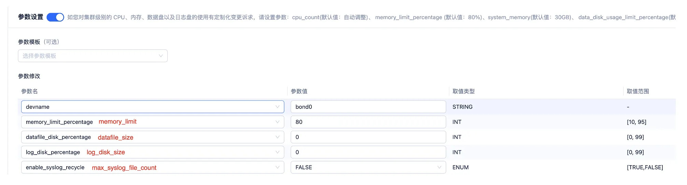Click the 取值类型 column header
Image resolution: width=687 pixels, height=185 pixels.
tap(463, 91)
